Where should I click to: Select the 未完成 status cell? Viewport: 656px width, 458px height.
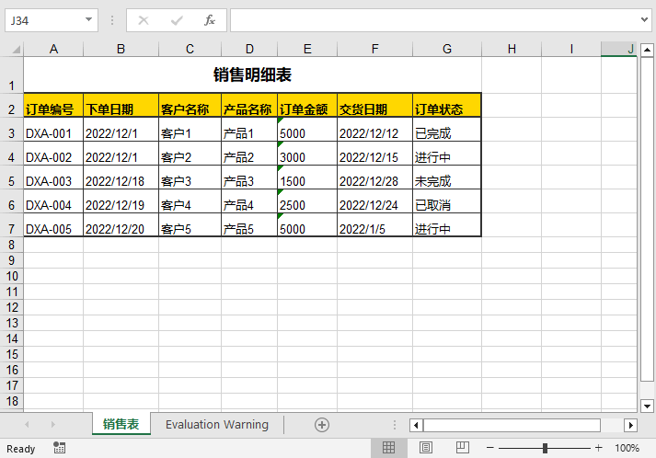click(x=447, y=177)
